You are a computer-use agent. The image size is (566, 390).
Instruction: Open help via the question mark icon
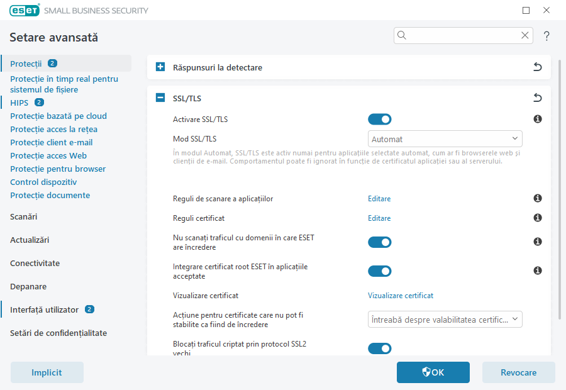click(x=546, y=36)
